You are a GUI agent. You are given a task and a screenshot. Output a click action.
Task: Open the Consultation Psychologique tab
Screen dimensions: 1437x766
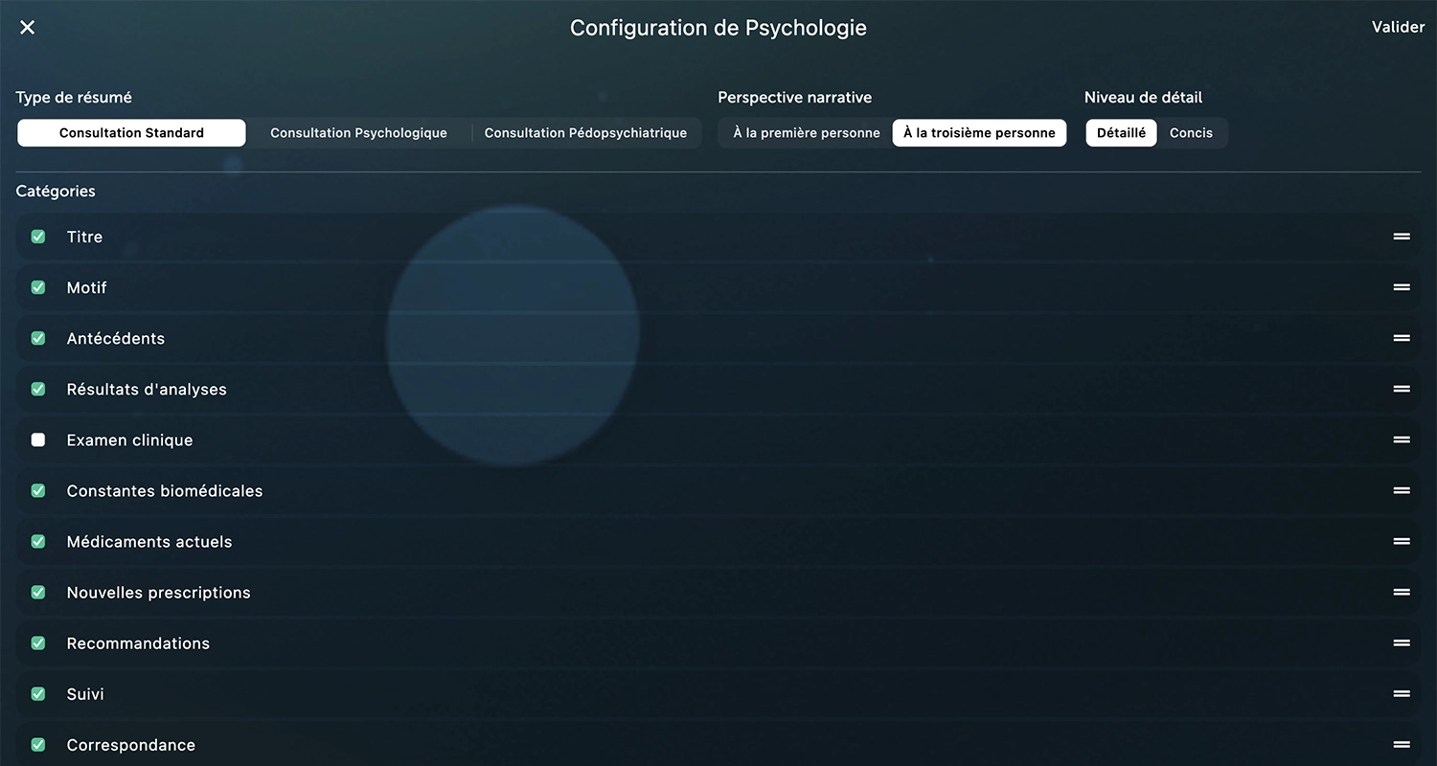point(358,132)
